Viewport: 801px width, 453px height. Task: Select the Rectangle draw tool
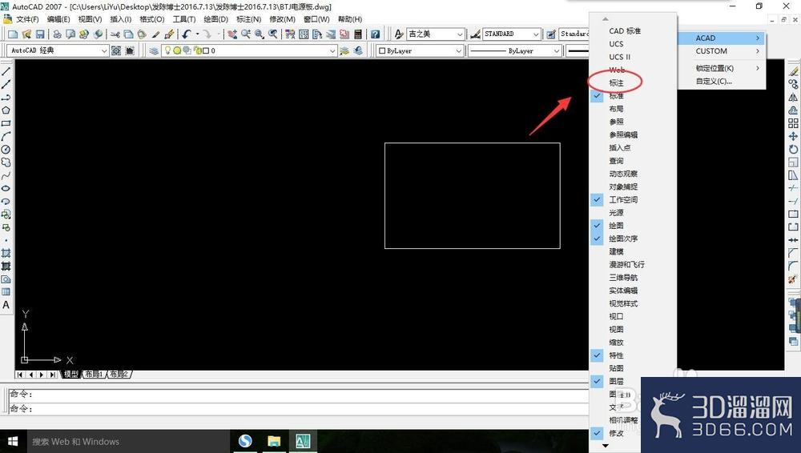[x=6, y=123]
